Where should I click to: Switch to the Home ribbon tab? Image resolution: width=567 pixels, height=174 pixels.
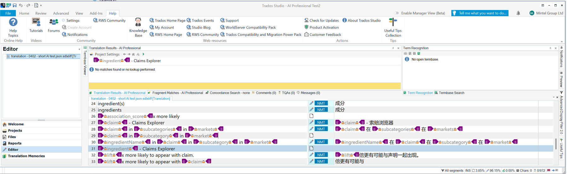(x=24, y=13)
